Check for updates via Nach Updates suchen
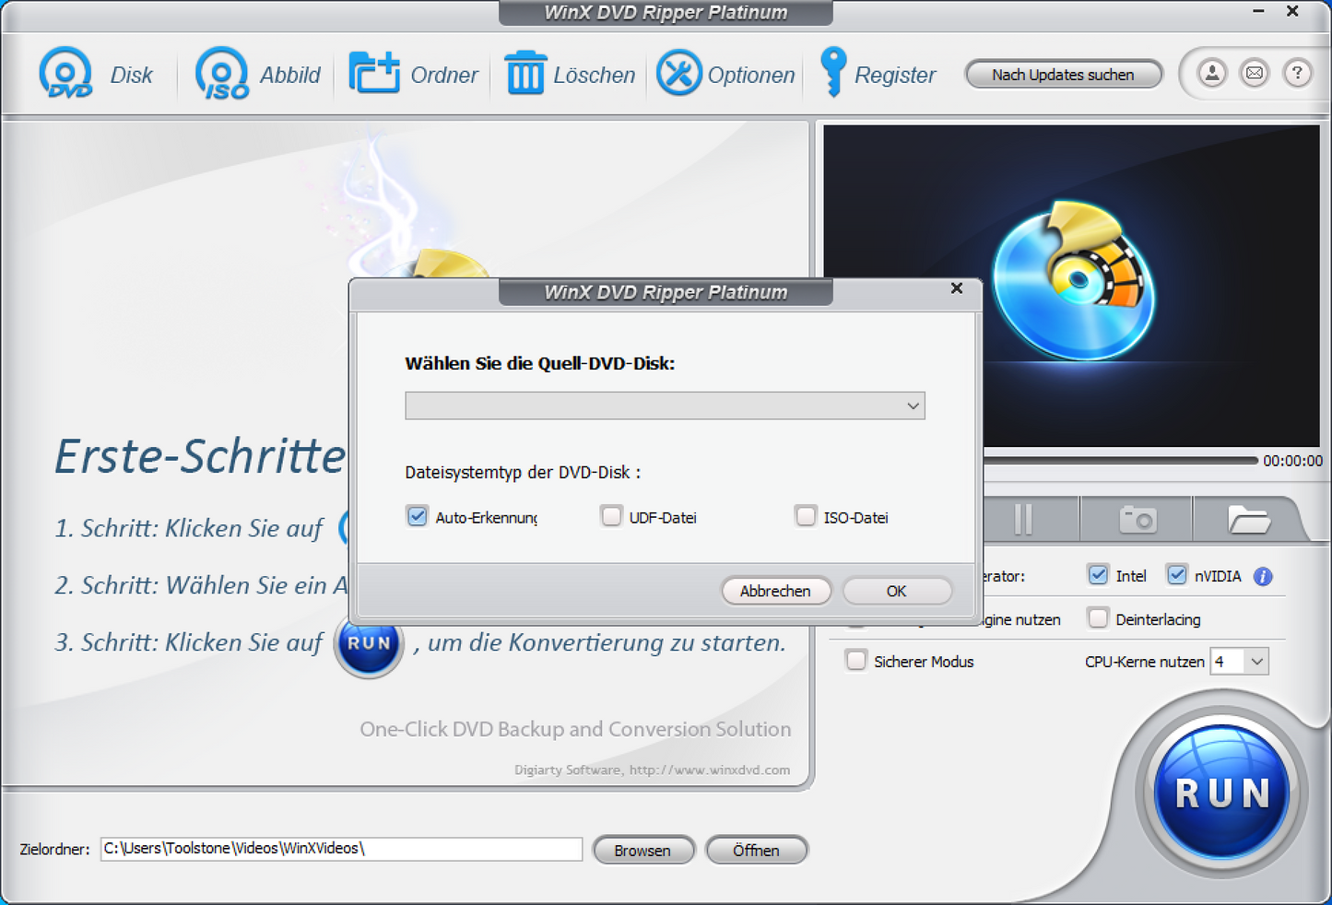 (x=1064, y=74)
